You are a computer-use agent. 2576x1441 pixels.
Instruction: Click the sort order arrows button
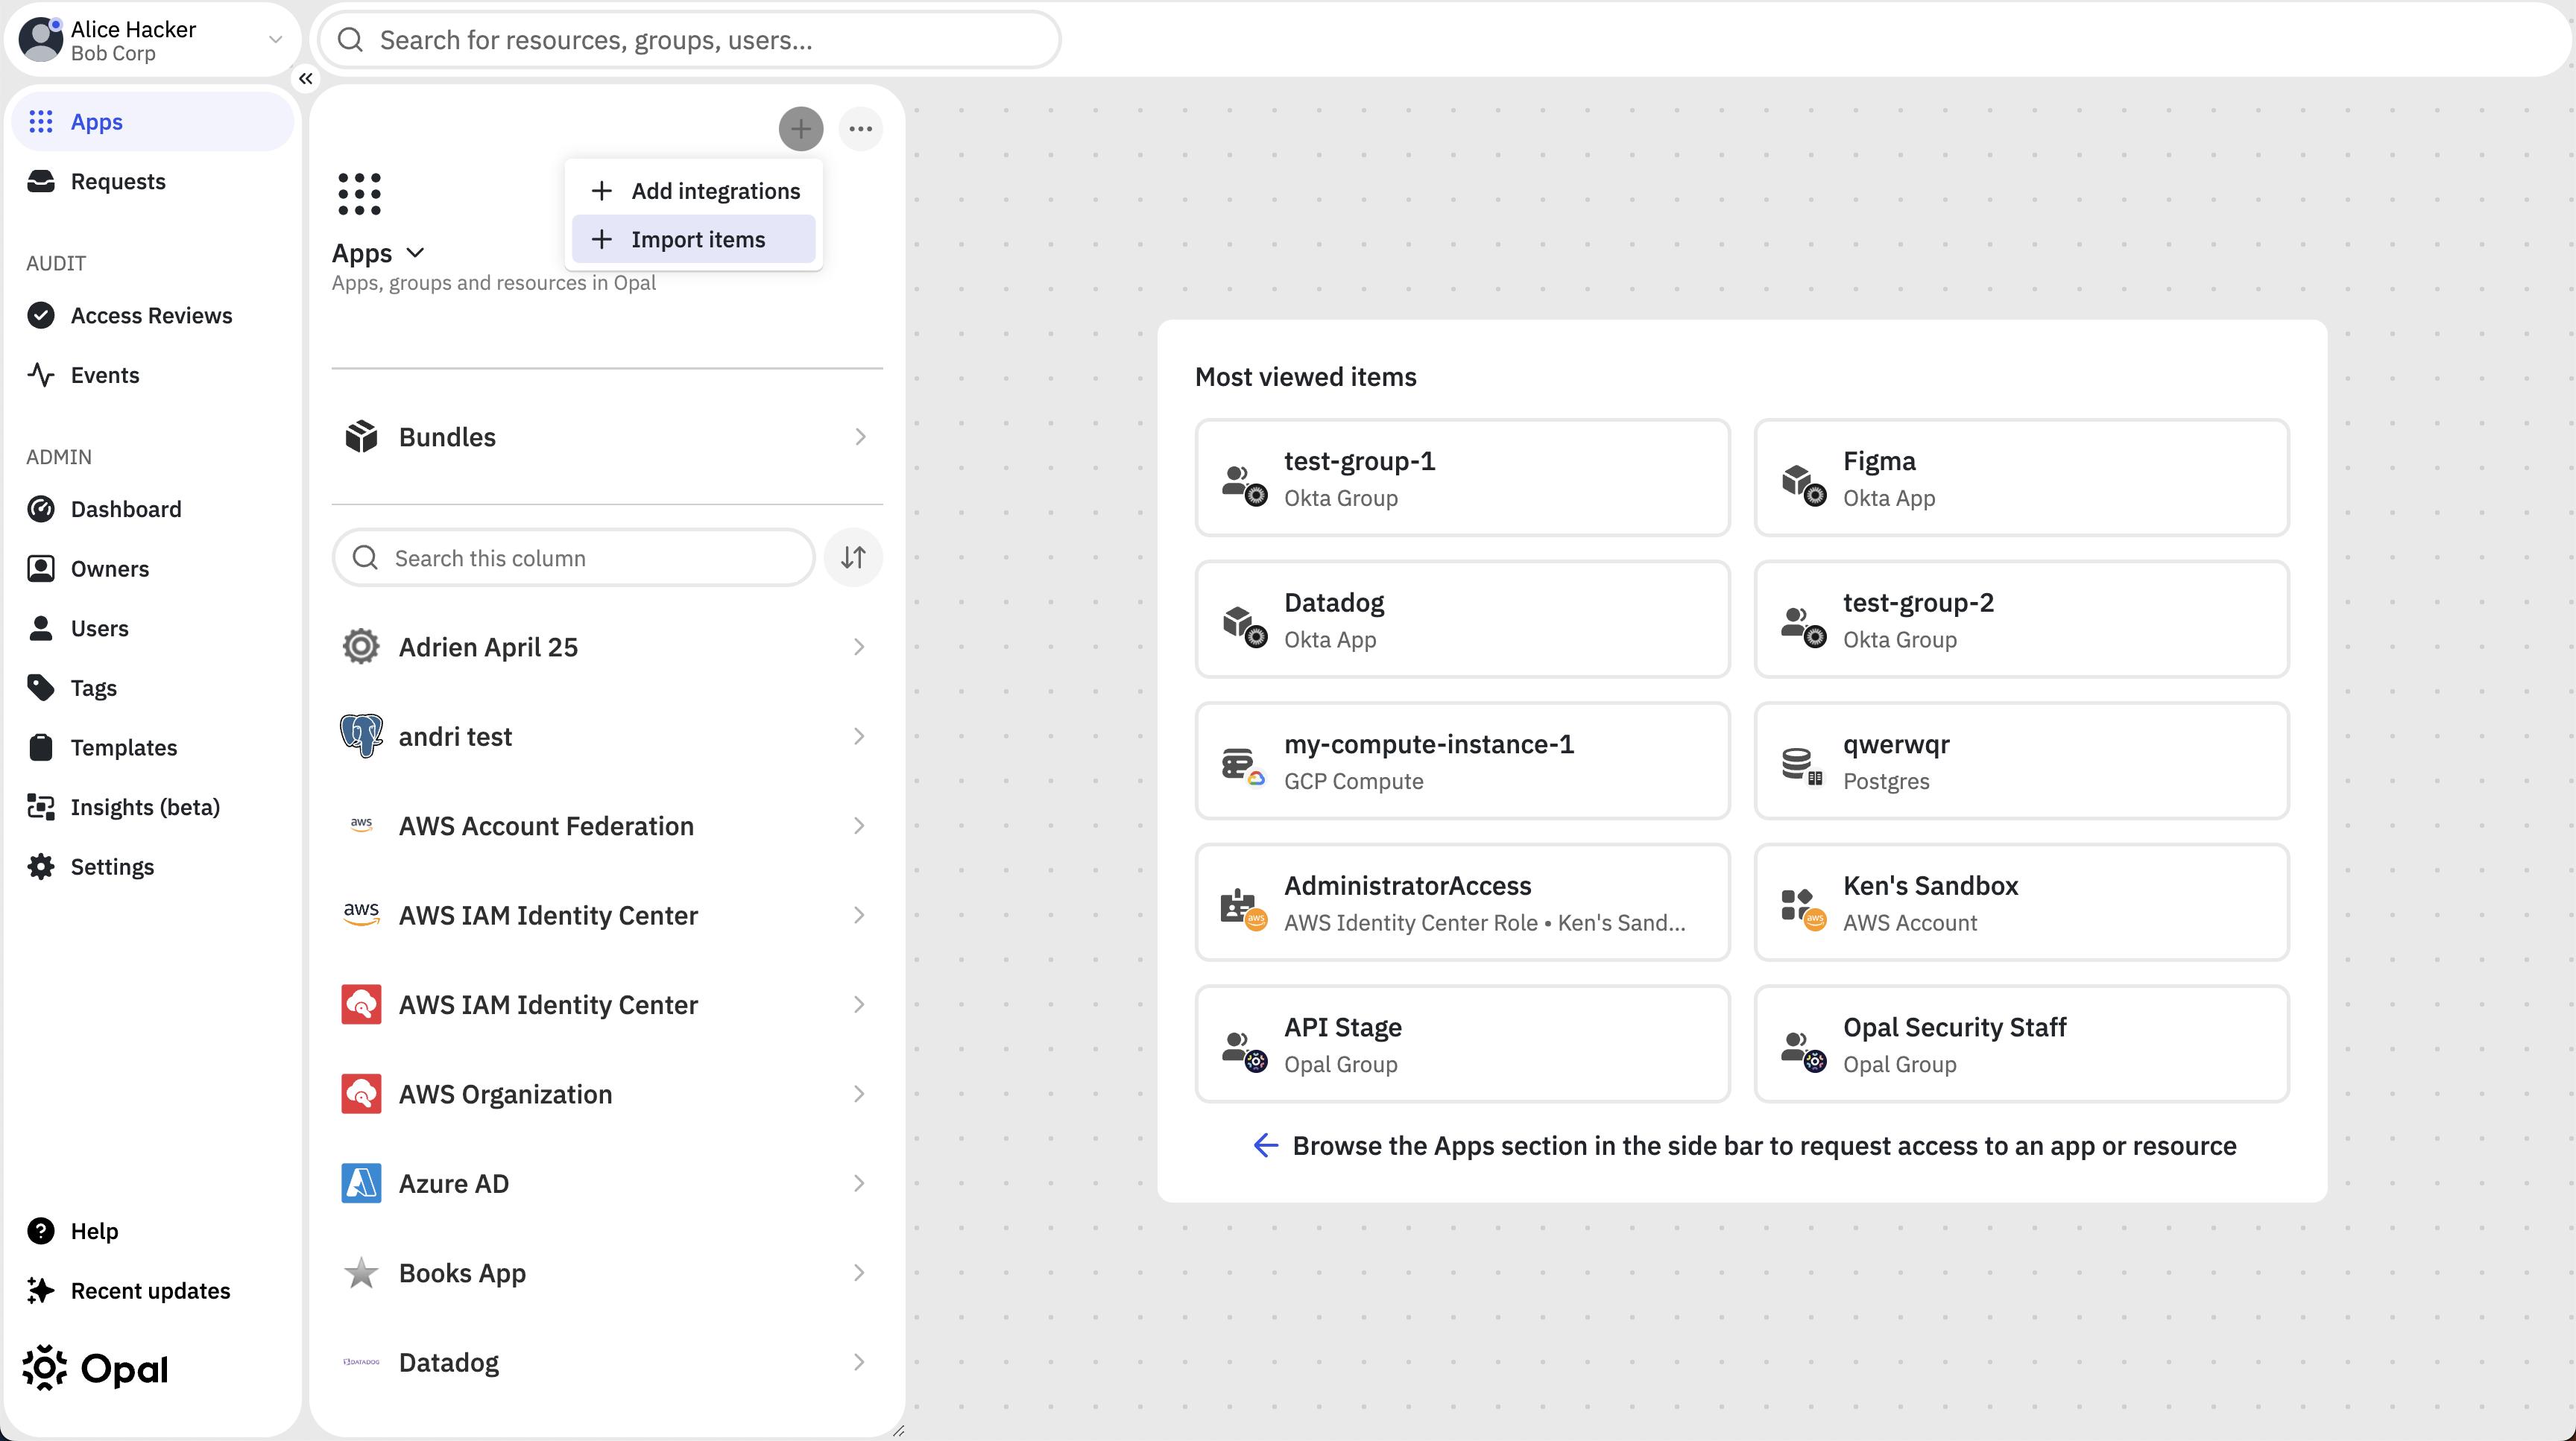853,557
